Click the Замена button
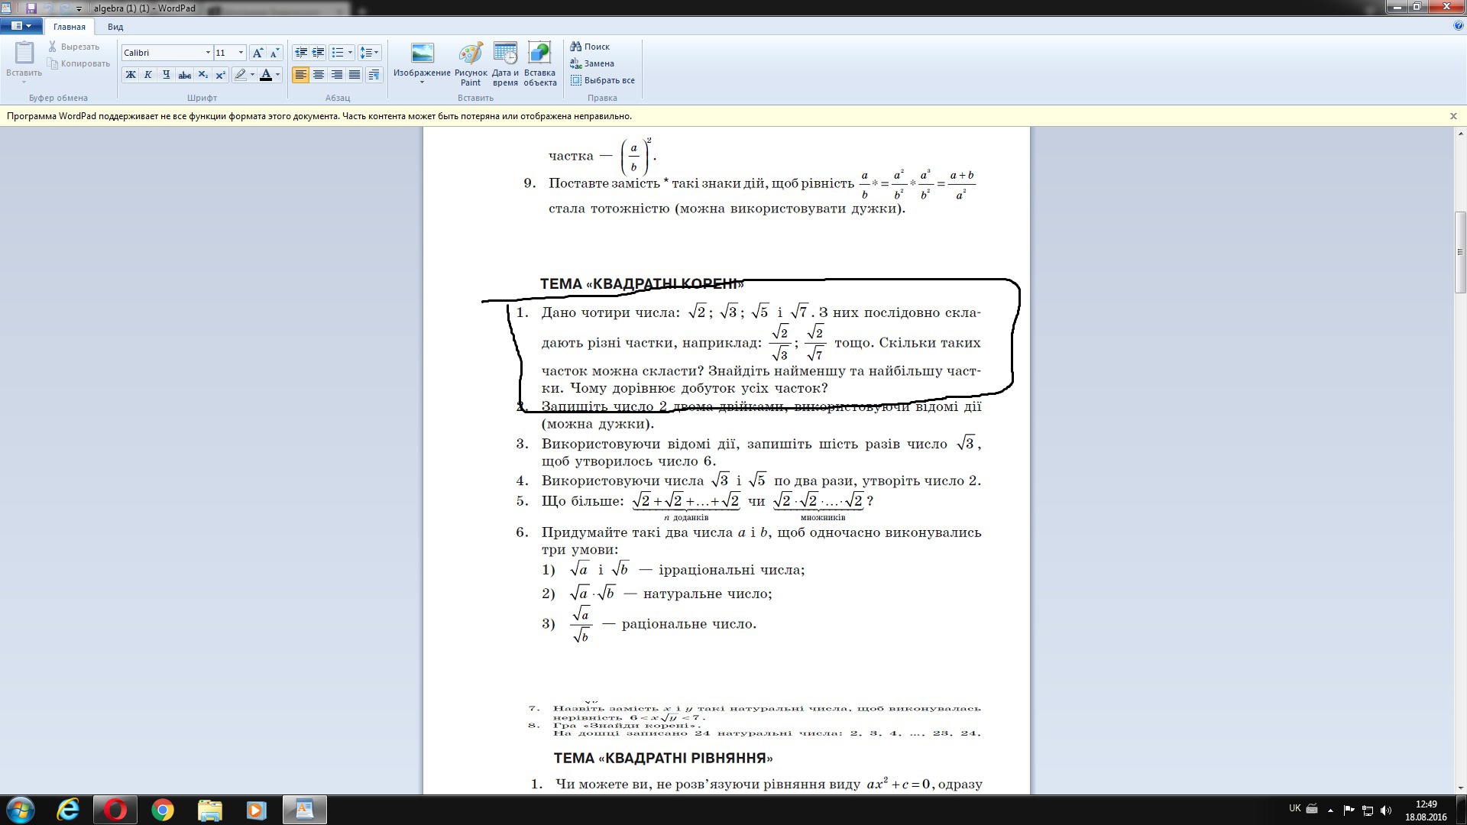1467x825 pixels. [x=592, y=63]
